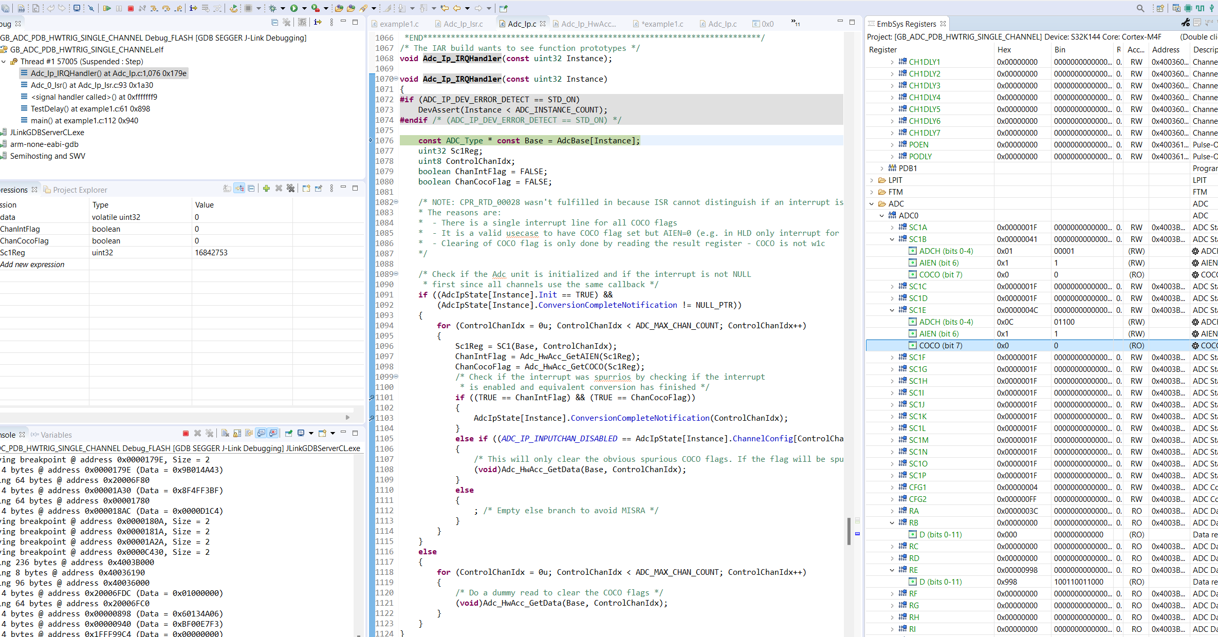Select the RE register row
Viewport: 1218px width, 637px height.
point(913,570)
